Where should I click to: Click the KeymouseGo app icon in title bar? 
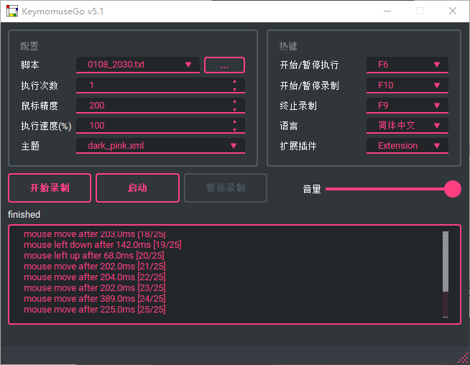[12, 11]
